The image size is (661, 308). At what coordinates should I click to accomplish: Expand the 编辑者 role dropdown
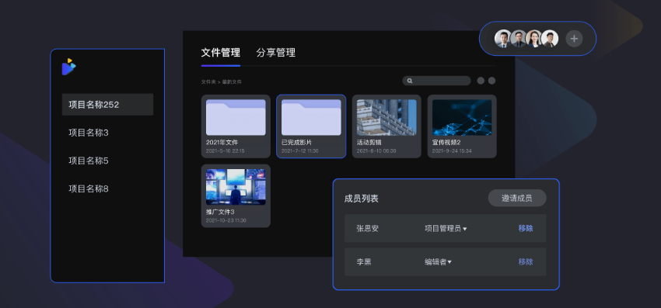click(438, 261)
